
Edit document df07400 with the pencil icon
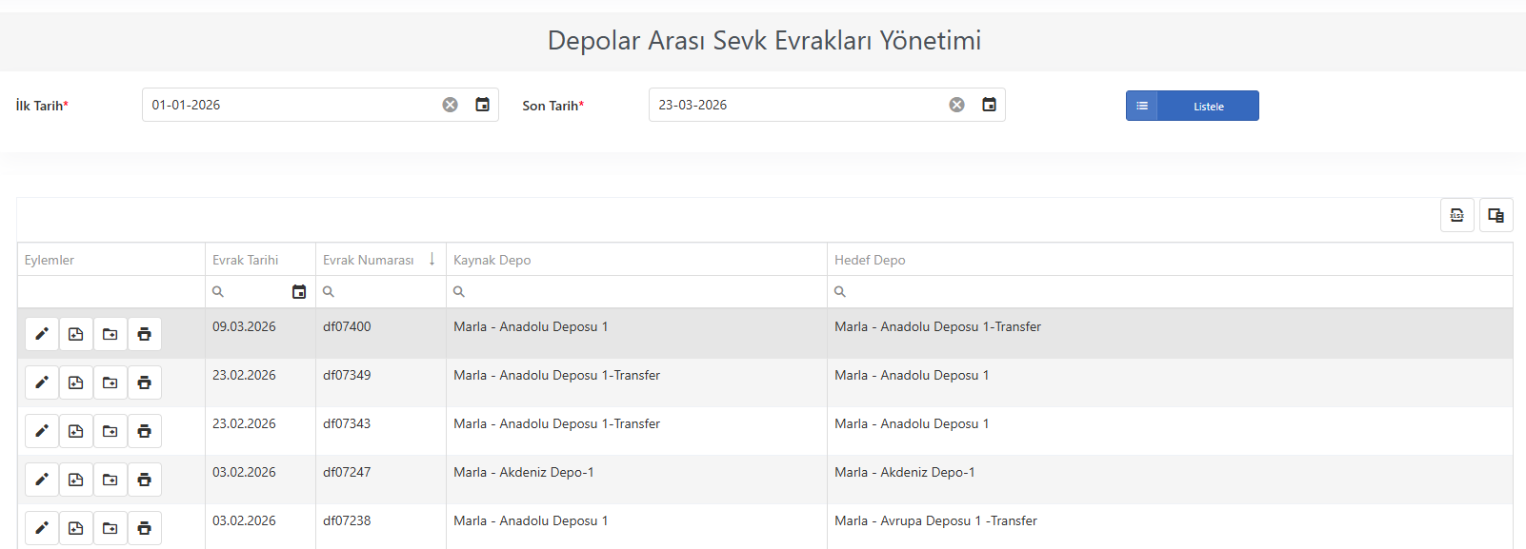(42, 334)
